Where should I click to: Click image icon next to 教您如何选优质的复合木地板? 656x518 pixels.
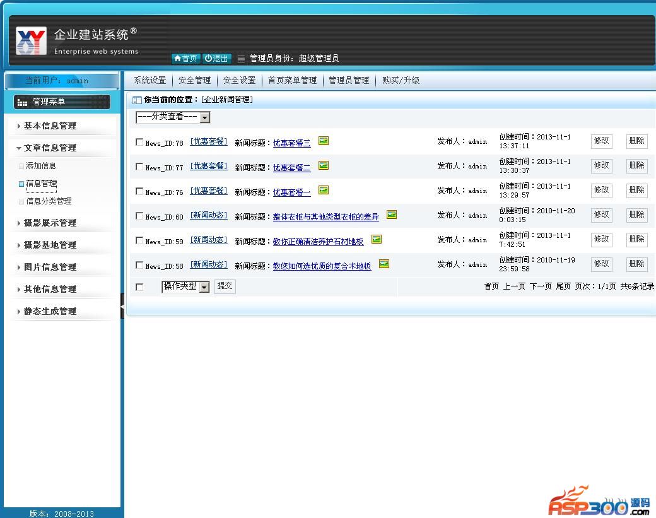coord(384,264)
